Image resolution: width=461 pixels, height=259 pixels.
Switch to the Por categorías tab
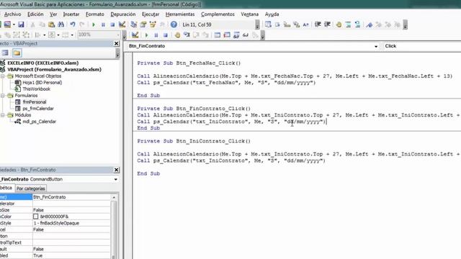pyautogui.click(x=31, y=188)
